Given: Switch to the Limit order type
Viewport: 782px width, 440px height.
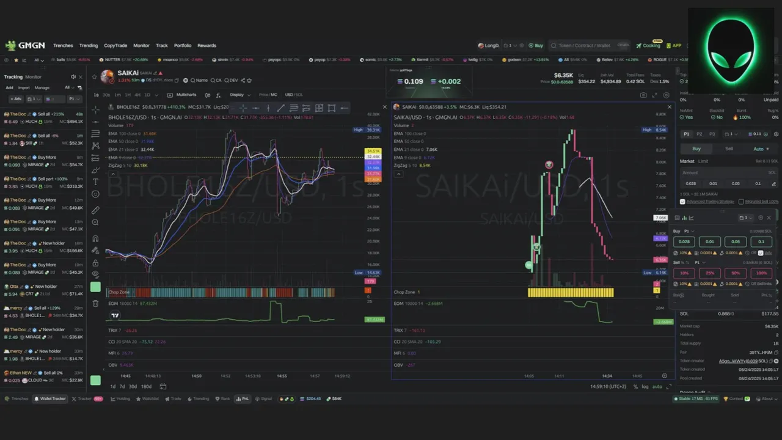Looking at the screenshot, I should click(703, 161).
